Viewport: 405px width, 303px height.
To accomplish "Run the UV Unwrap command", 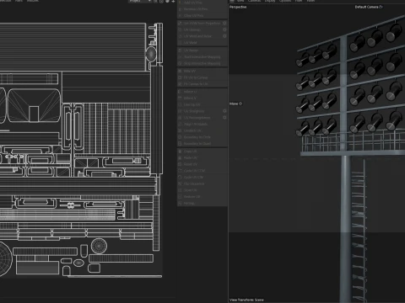I will coord(199,29).
